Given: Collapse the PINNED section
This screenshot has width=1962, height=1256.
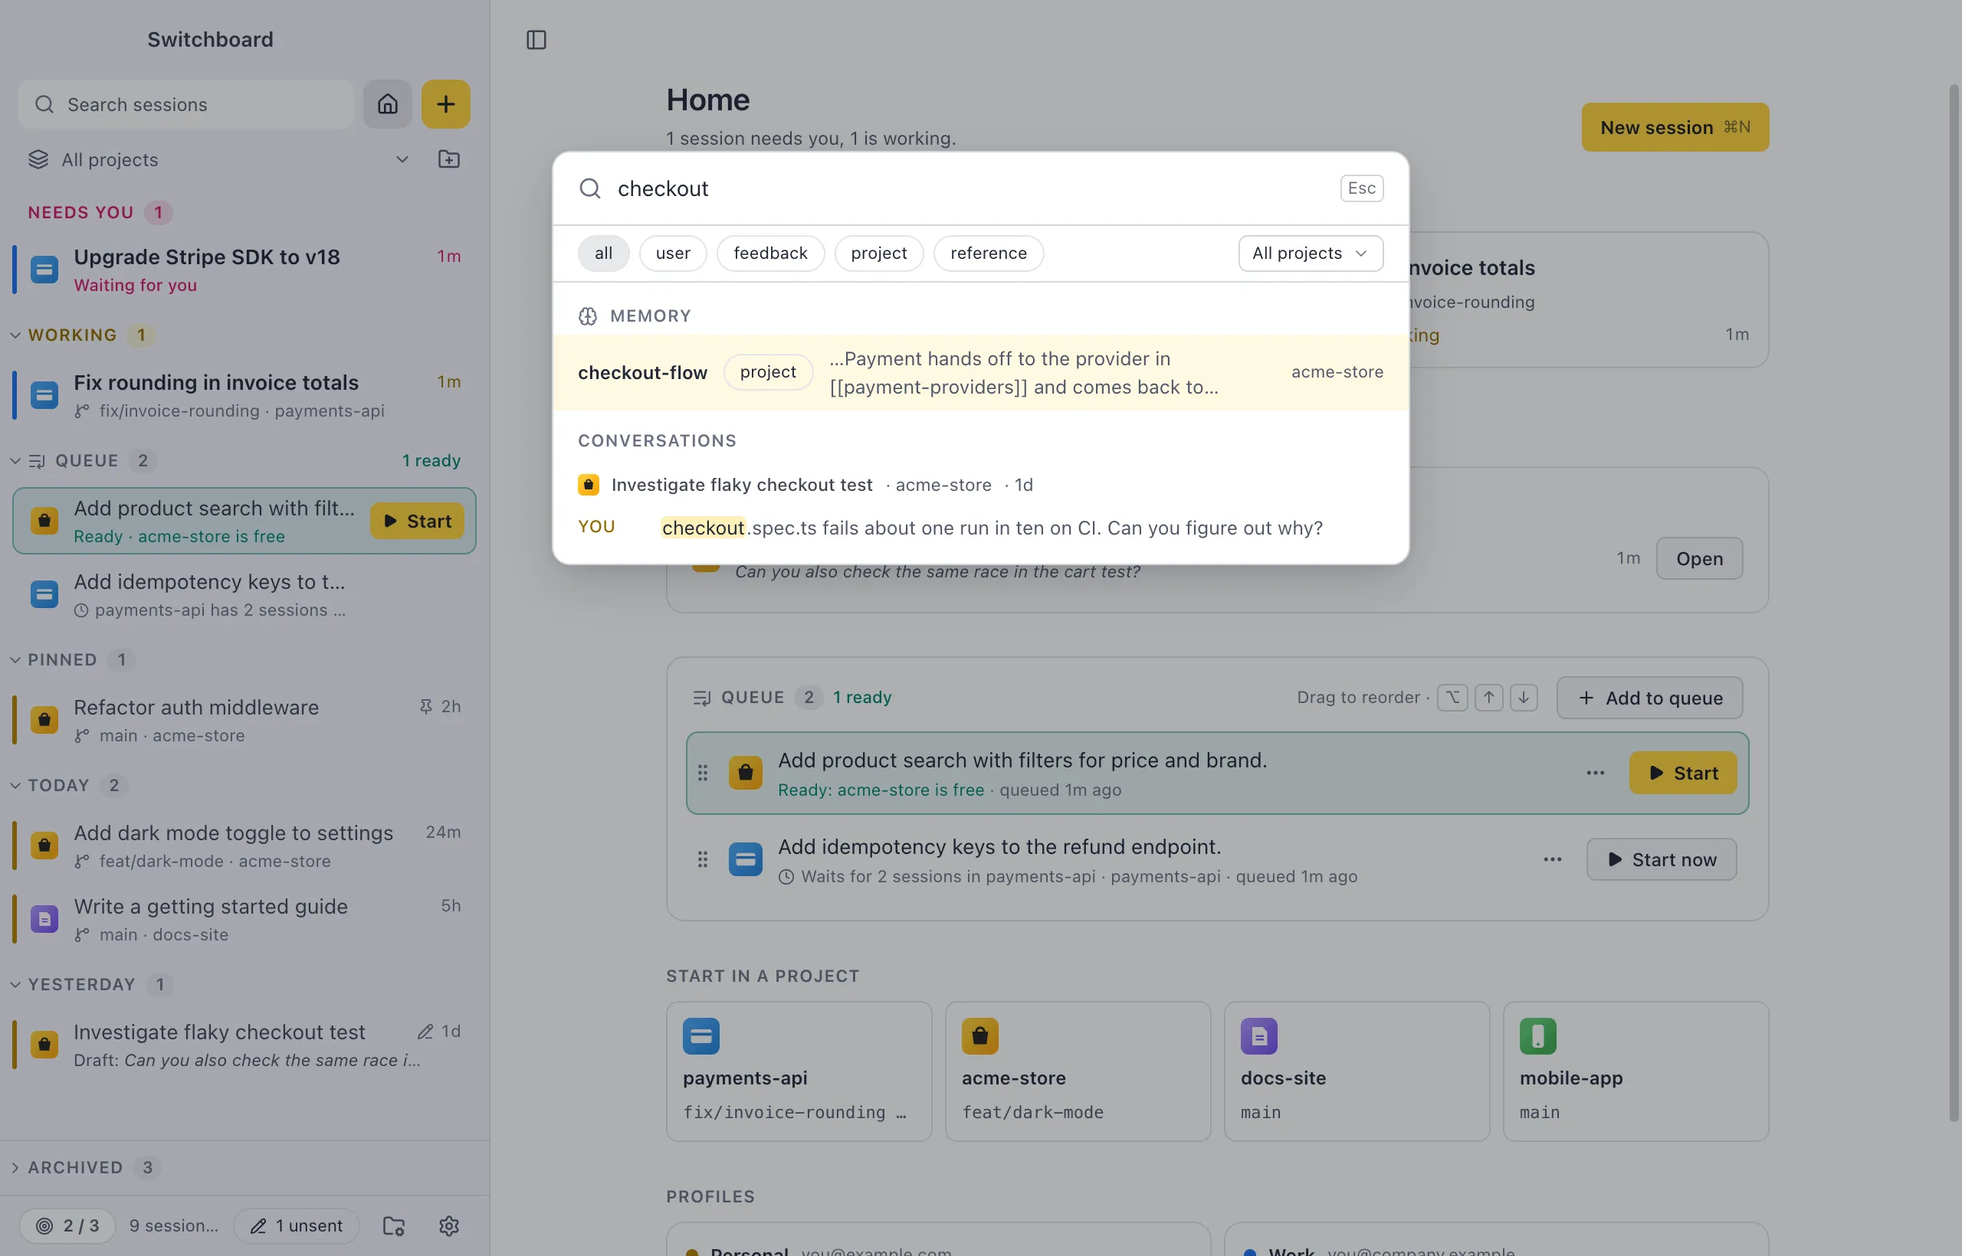Looking at the screenshot, I should coord(15,660).
